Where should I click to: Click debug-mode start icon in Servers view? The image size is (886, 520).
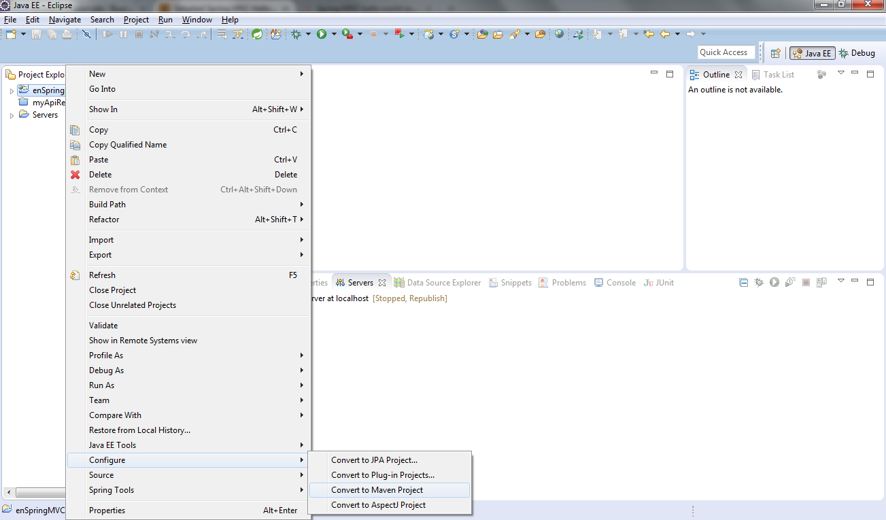[x=759, y=282]
